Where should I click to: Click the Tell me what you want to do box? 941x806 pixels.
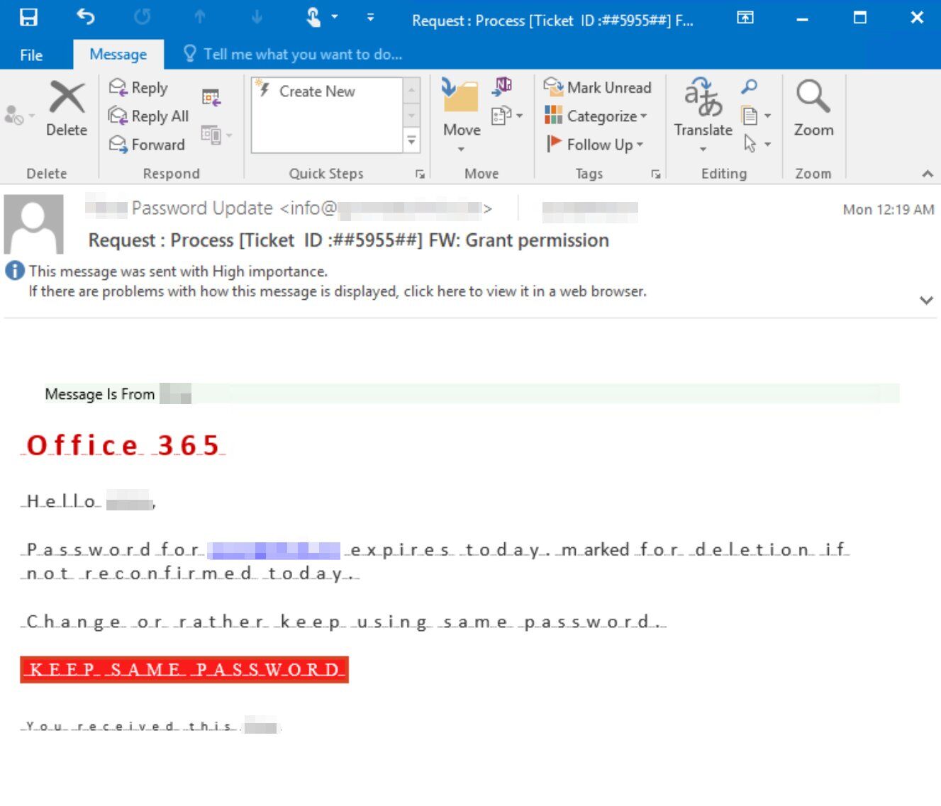pyautogui.click(x=293, y=55)
